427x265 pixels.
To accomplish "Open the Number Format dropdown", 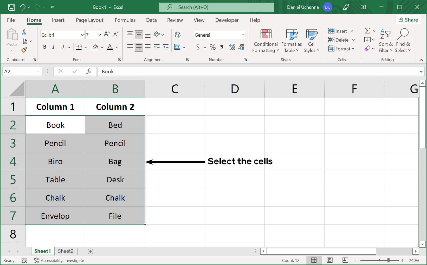I will (x=242, y=35).
